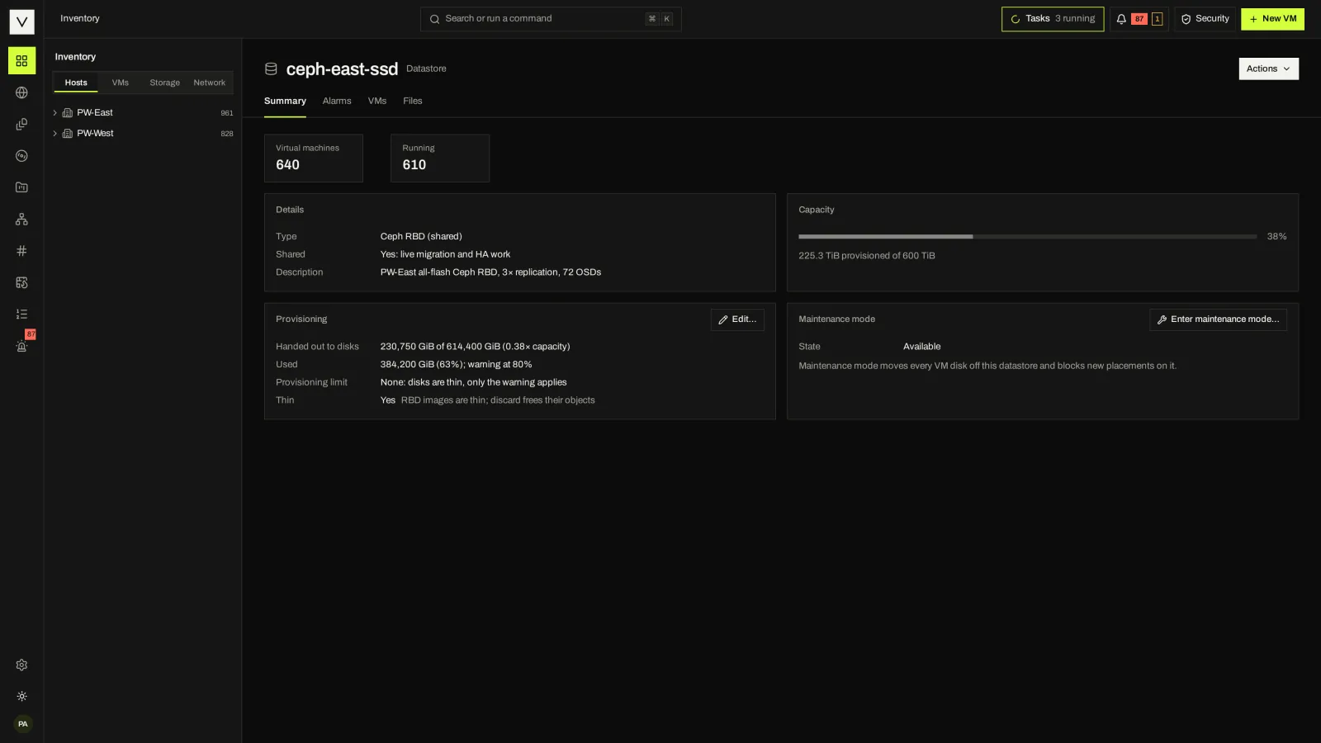
Task: Select the hash tag icon in sidebar
Action: pos(21,251)
